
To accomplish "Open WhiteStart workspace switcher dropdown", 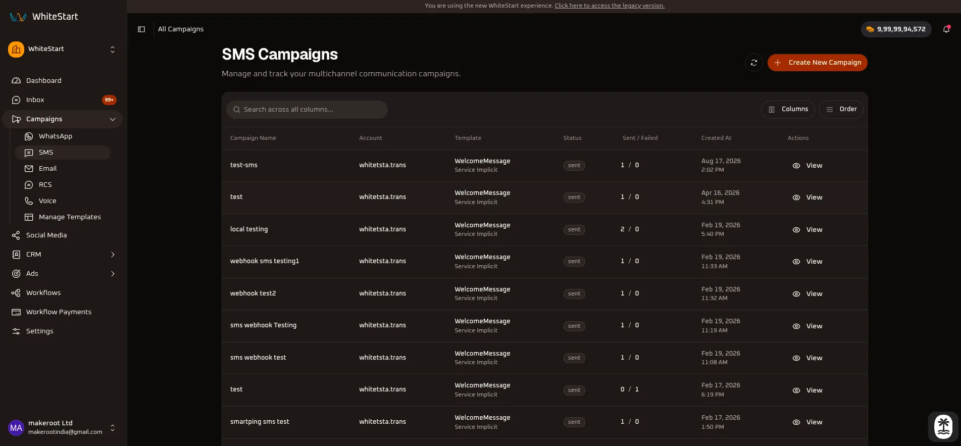I will pyautogui.click(x=63, y=49).
